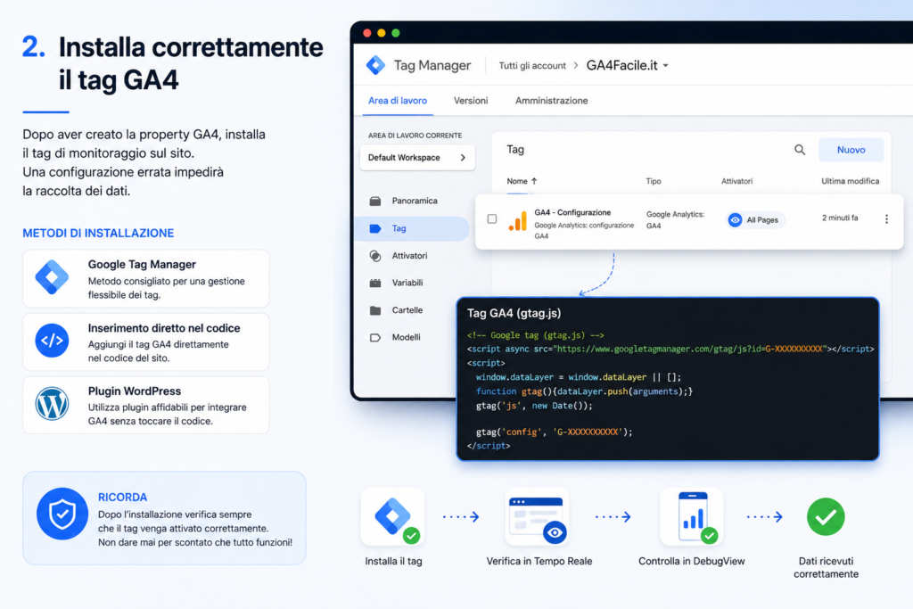Screen dimensions: 913x609
Task: Select the Plugin WordPress method card
Action: point(145,405)
